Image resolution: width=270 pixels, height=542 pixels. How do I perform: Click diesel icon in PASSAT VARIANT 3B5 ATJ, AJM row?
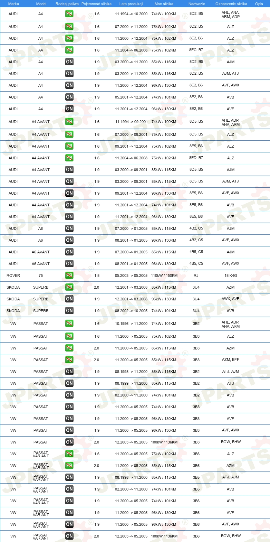pyautogui.click(x=69, y=477)
